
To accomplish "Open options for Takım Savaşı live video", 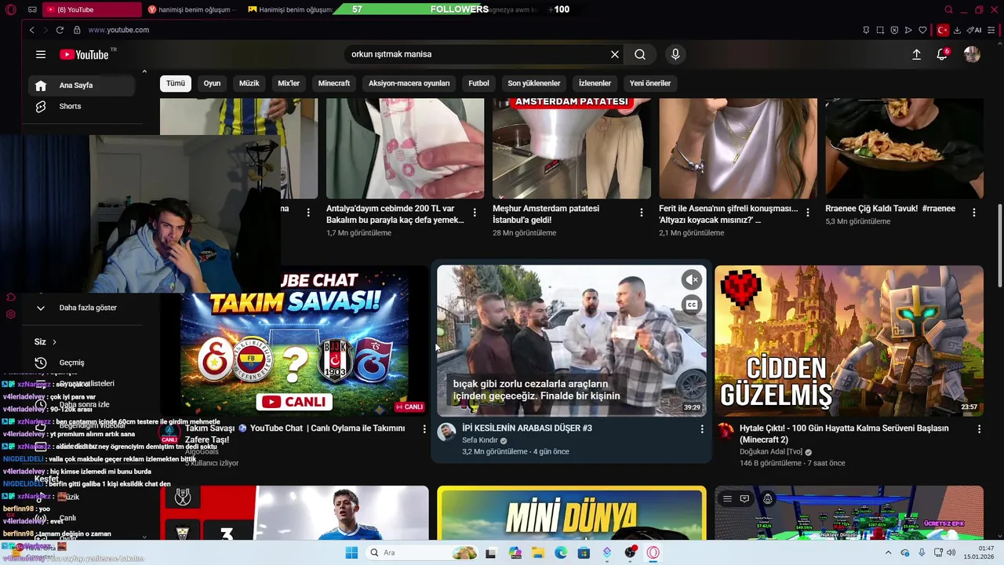I will point(424,429).
